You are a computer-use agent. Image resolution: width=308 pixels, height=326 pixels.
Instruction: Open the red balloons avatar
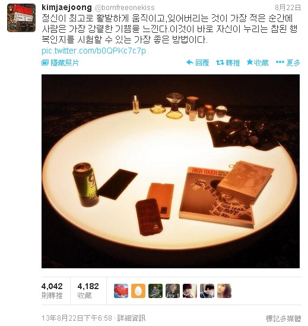coord(121,291)
